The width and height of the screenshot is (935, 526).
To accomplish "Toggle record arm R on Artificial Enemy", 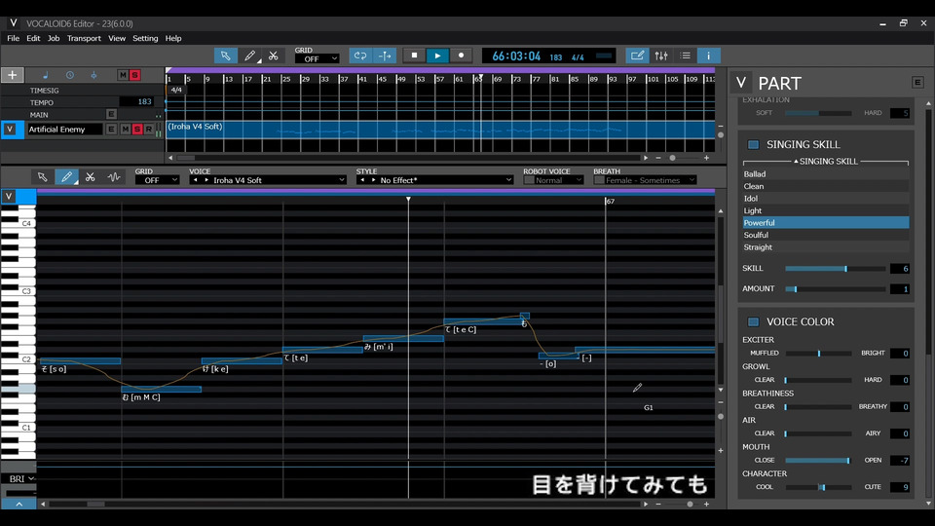I will [148, 129].
